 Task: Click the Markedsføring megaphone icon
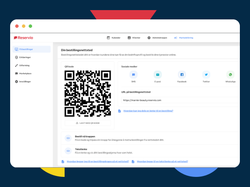click(175, 38)
